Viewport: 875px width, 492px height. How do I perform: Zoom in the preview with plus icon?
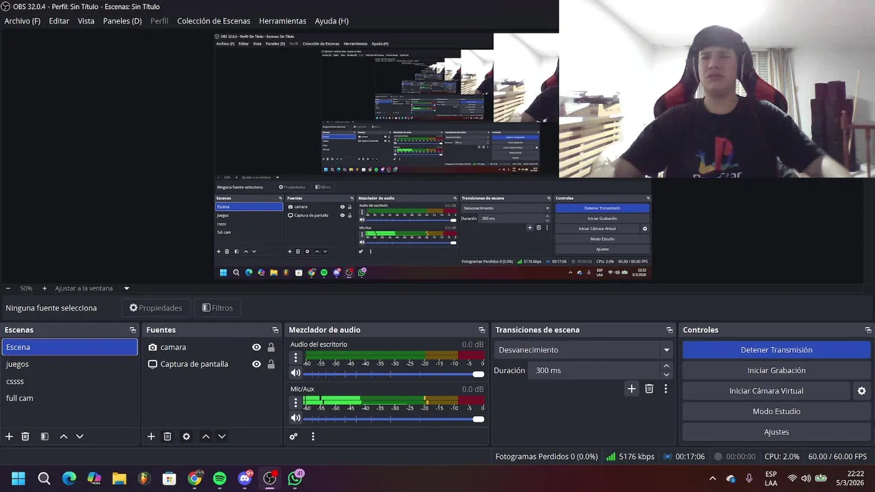44,288
